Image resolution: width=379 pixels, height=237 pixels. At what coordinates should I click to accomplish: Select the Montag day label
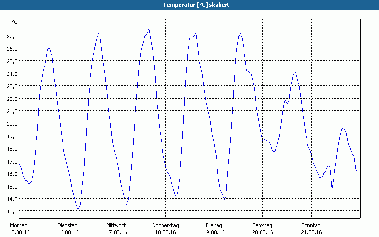pos(19,225)
